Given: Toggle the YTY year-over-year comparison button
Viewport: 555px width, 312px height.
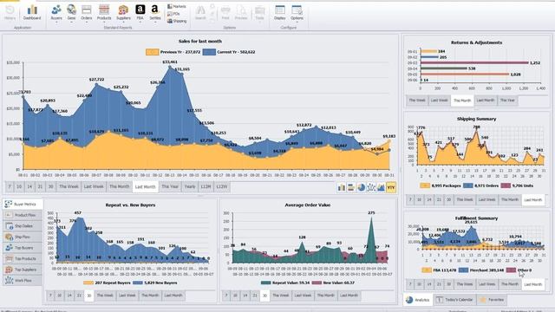Looking at the screenshot, I should click(391, 187).
